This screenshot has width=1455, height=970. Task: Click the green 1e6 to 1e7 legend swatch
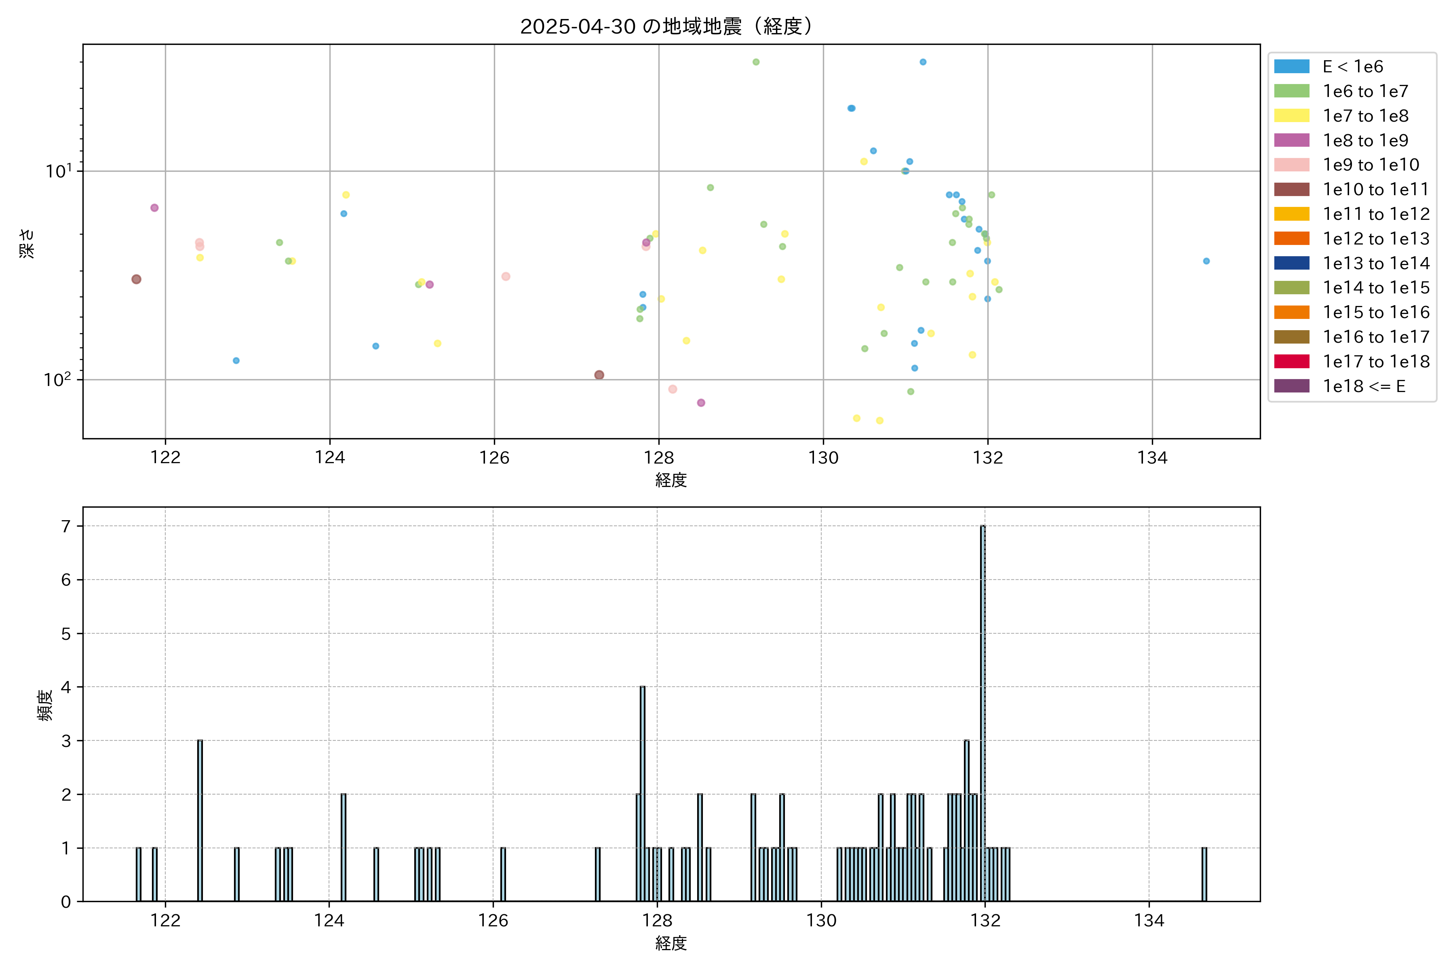(x=1291, y=92)
